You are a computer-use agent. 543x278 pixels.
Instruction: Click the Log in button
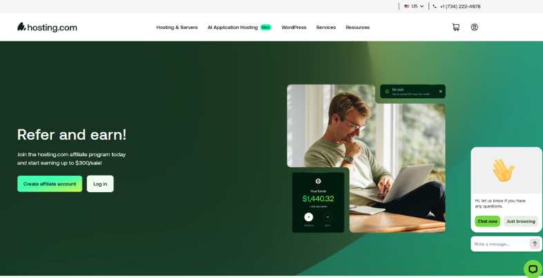[100, 184]
